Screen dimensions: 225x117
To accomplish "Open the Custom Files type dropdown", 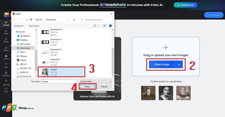I will click(96, 81).
